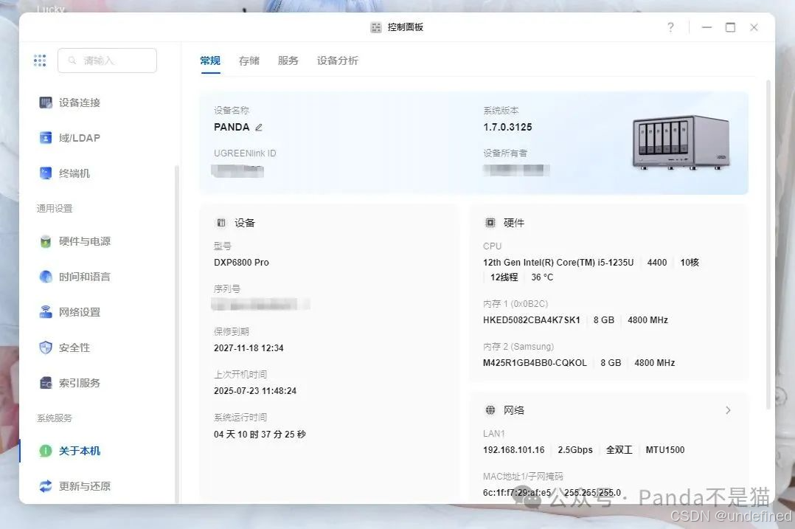Expand the 网络 panel via its chevron
Image resolution: width=795 pixels, height=529 pixels.
[728, 410]
